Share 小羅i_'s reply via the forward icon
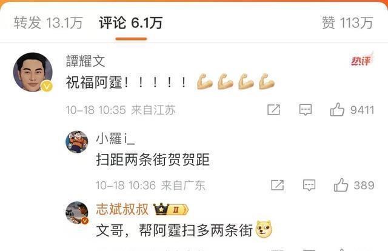This screenshot has height=251, width=388. 277,185
